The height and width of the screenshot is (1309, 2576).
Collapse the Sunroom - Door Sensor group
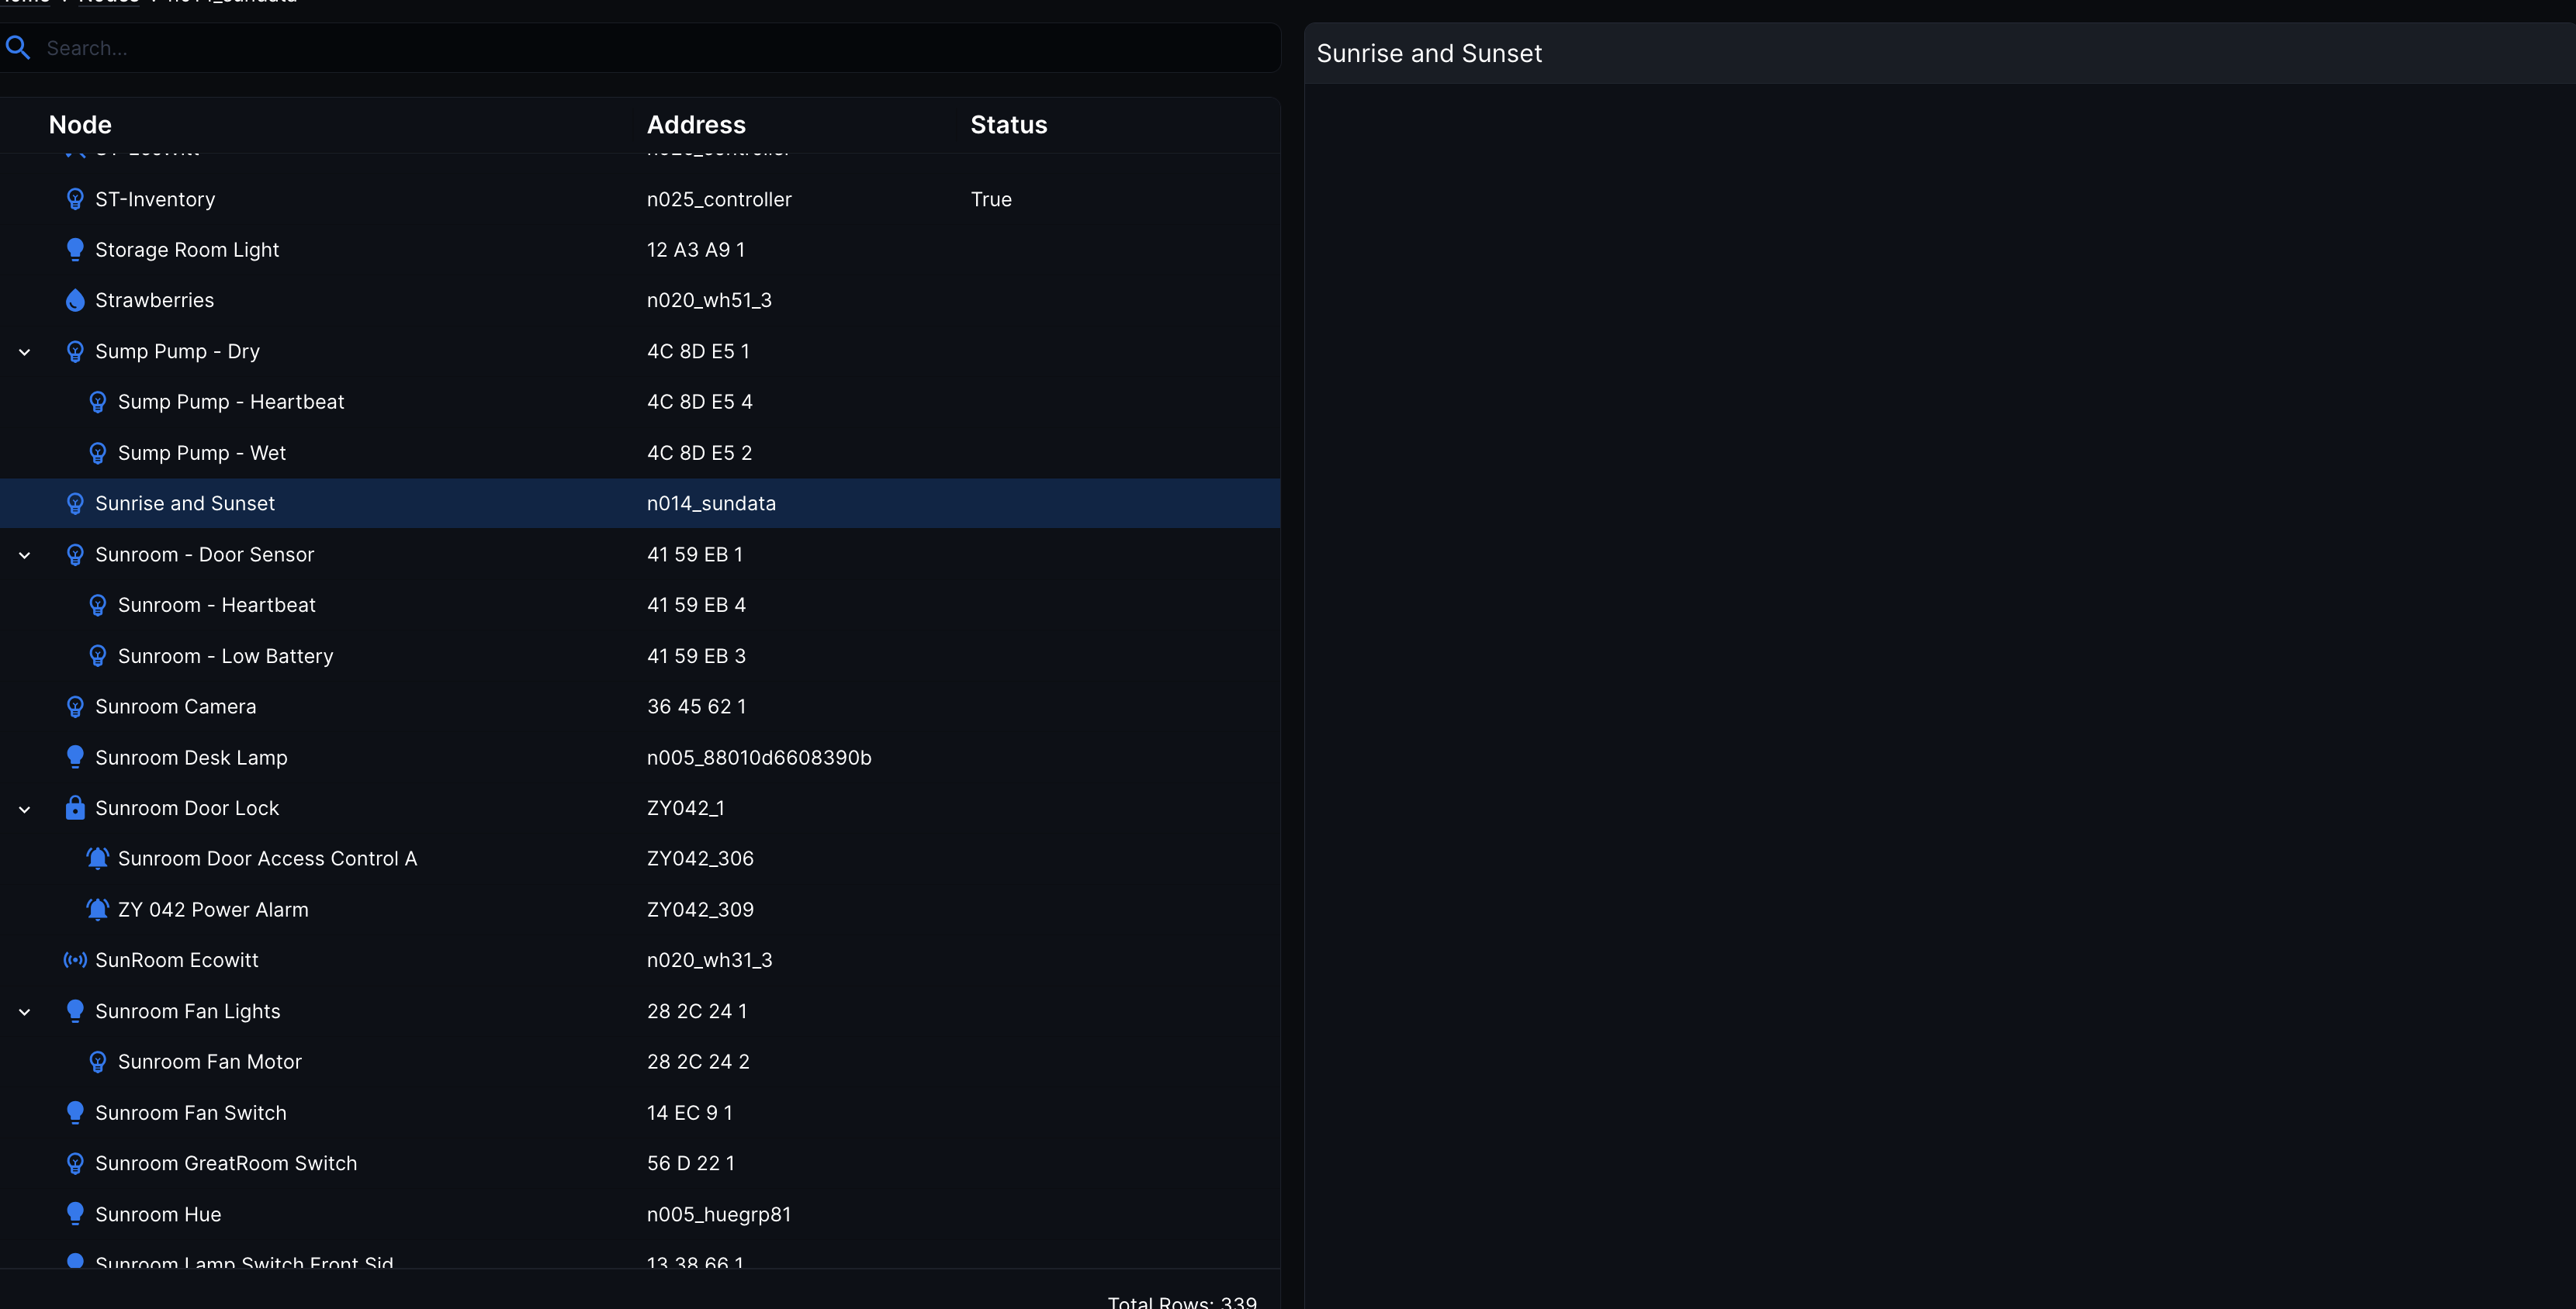(x=25, y=554)
